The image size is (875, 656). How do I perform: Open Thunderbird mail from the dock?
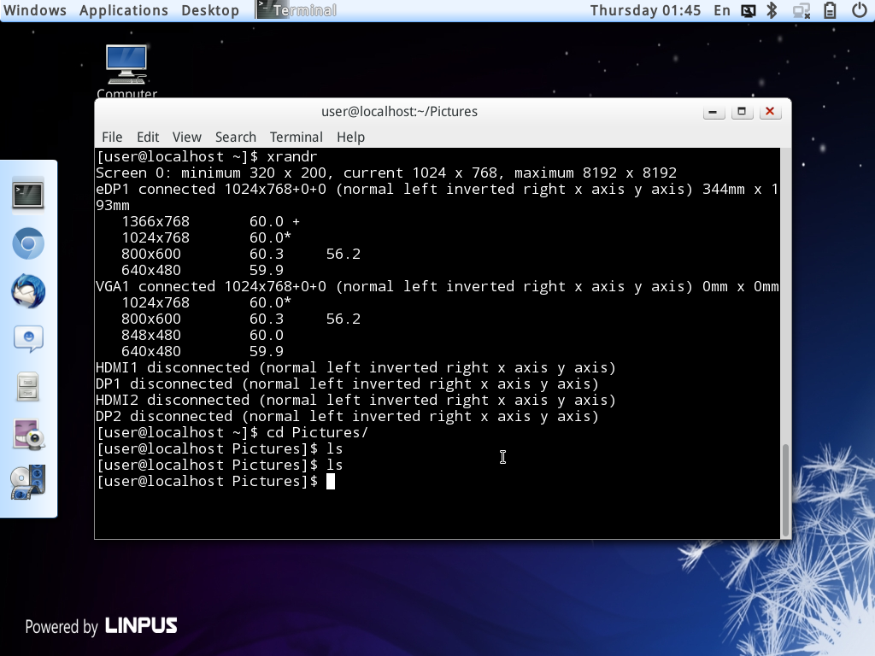[x=28, y=291]
